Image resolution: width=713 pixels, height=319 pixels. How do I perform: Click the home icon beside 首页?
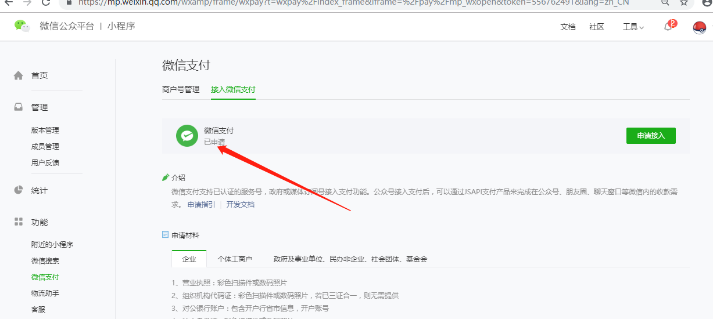pyautogui.click(x=19, y=75)
